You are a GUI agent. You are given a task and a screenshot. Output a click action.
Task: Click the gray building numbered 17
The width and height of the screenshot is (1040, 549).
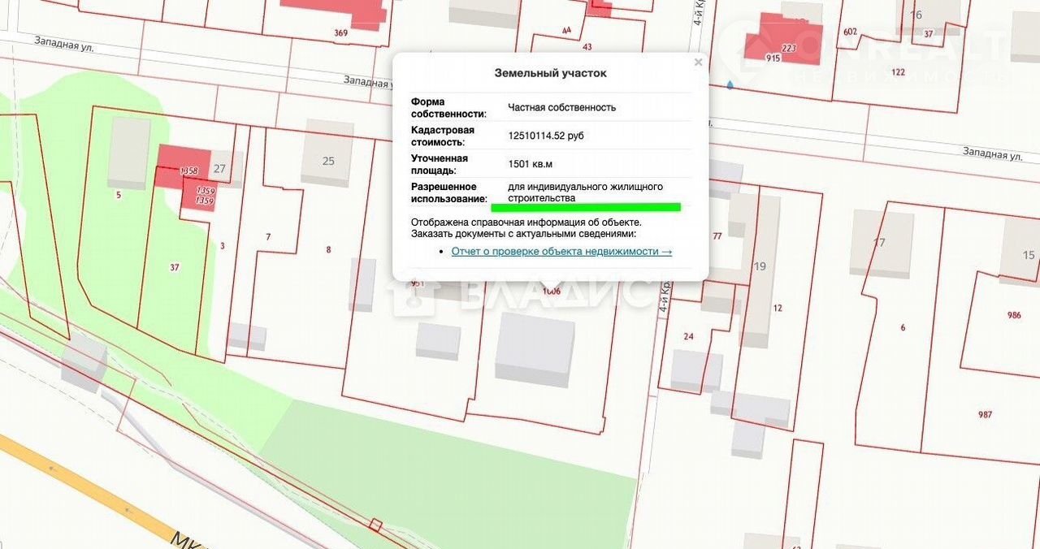[x=880, y=243]
